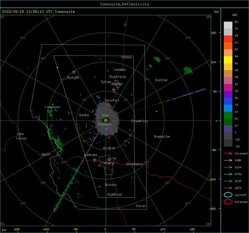Click the white asterisk above Limestone
The image size is (249, 233).
tap(52, 104)
